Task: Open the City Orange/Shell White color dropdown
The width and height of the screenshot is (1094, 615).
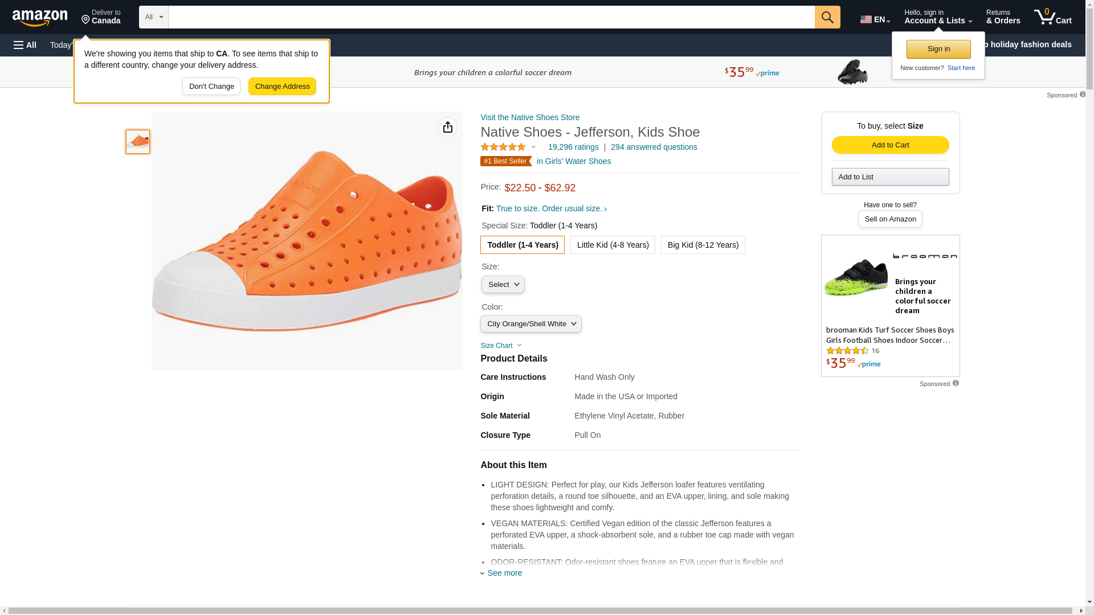Action: 530,324
